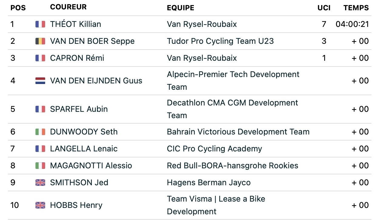Click the Belgian flag beside VAN DEN BOER
The width and height of the screenshot is (376, 220).
pyautogui.click(x=40, y=41)
